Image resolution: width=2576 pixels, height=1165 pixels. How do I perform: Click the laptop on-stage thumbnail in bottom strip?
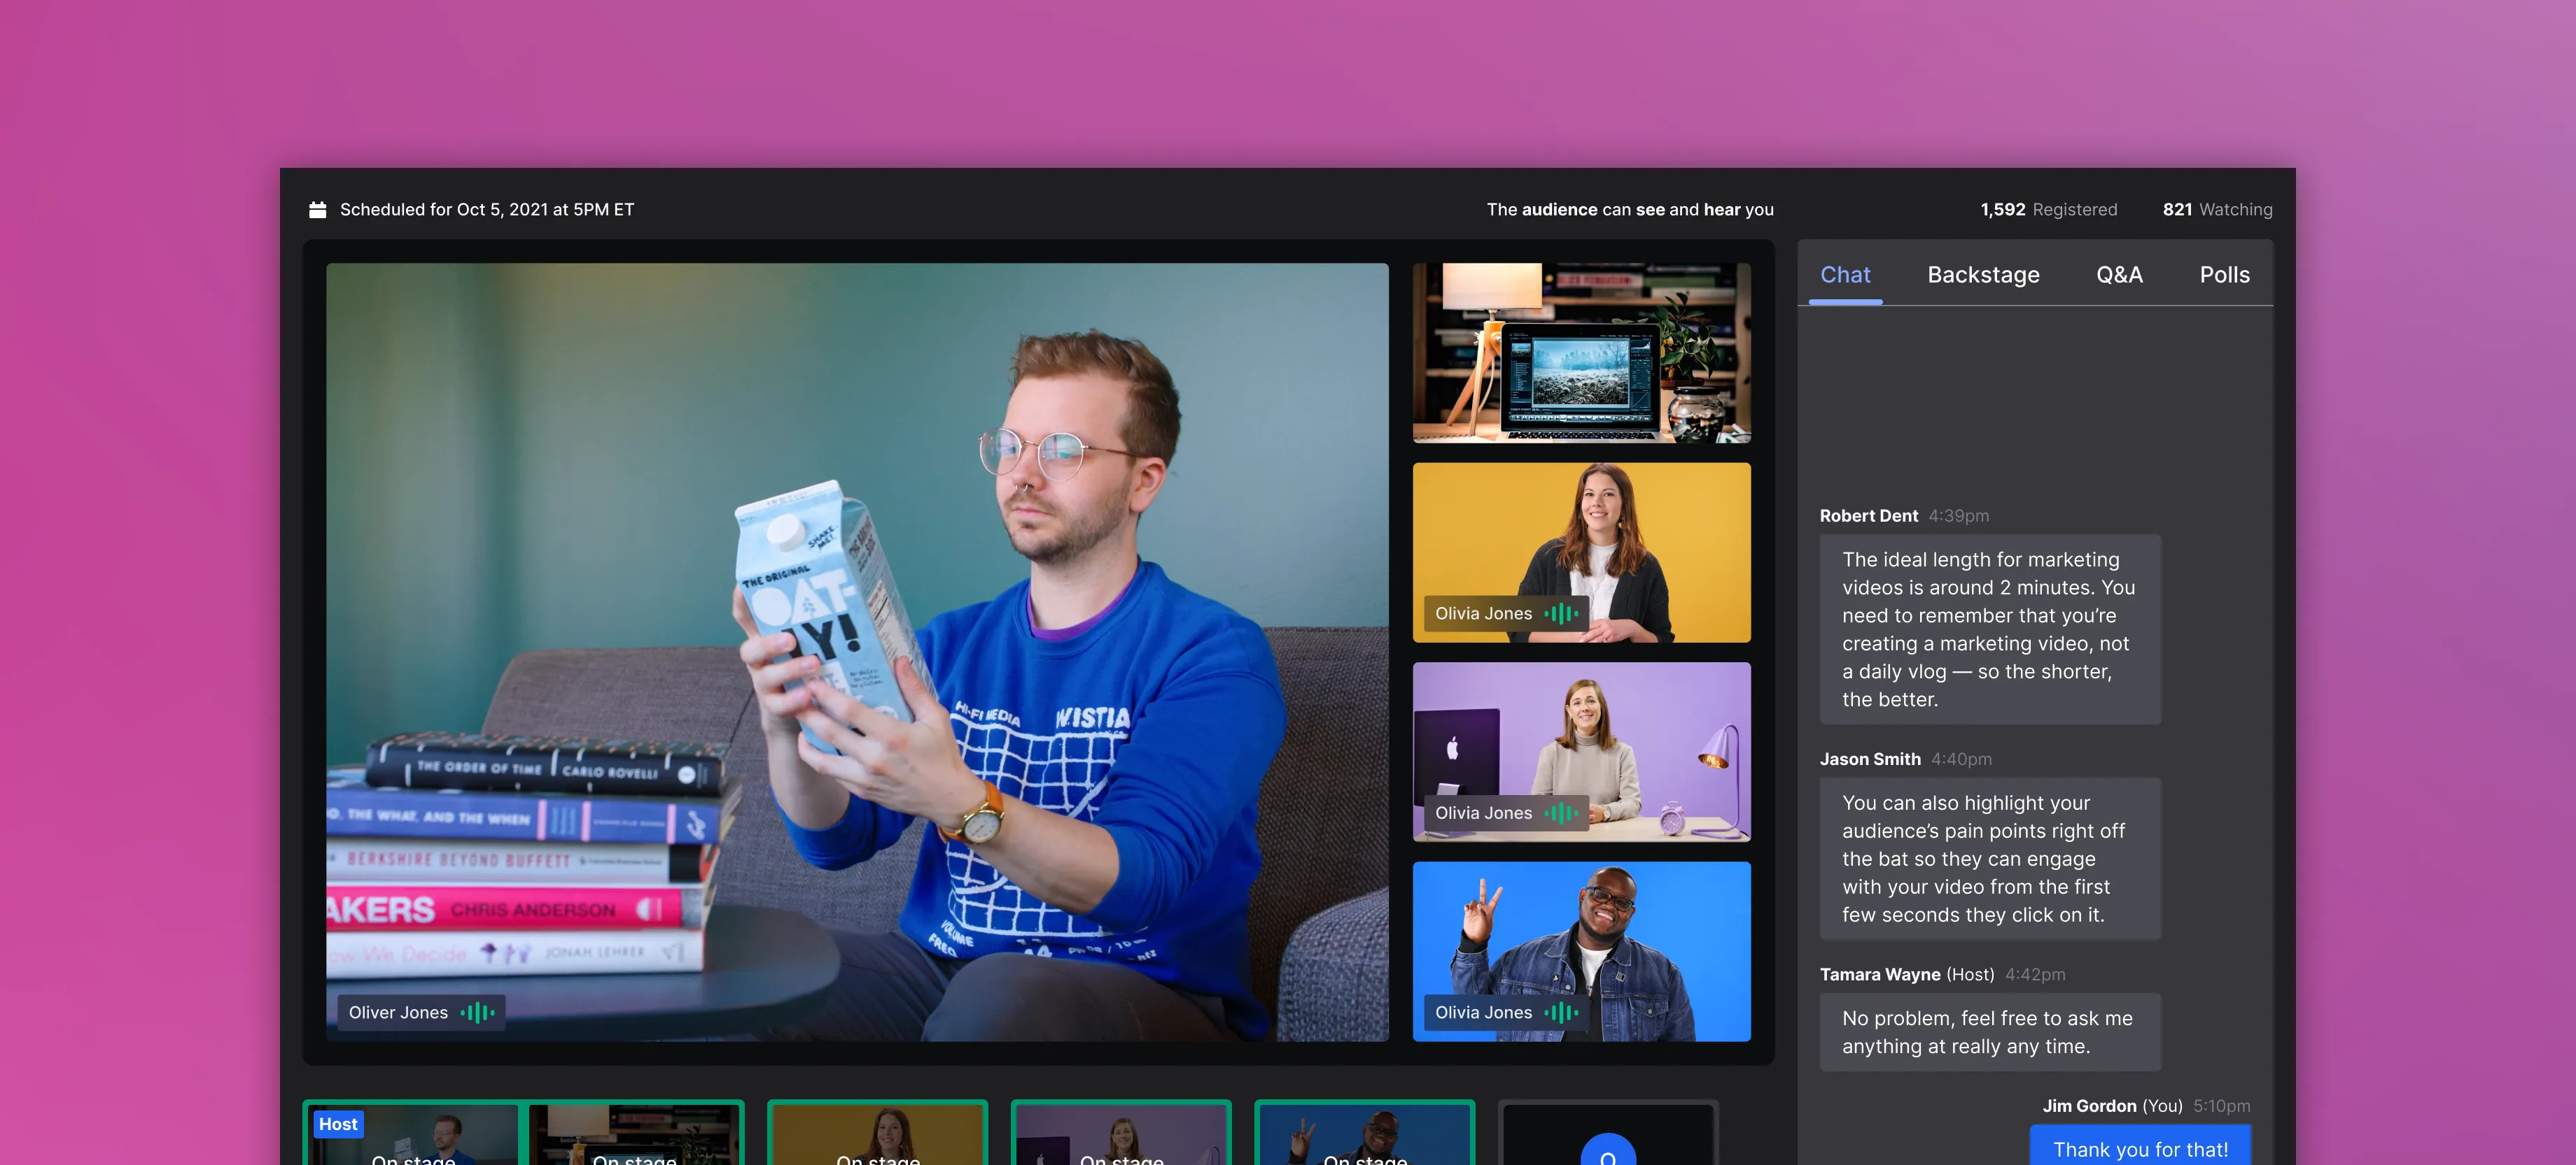click(634, 1134)
